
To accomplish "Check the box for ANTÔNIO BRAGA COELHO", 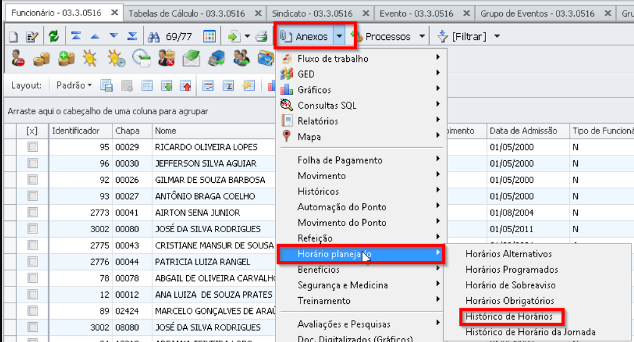I will pos(32,196).
